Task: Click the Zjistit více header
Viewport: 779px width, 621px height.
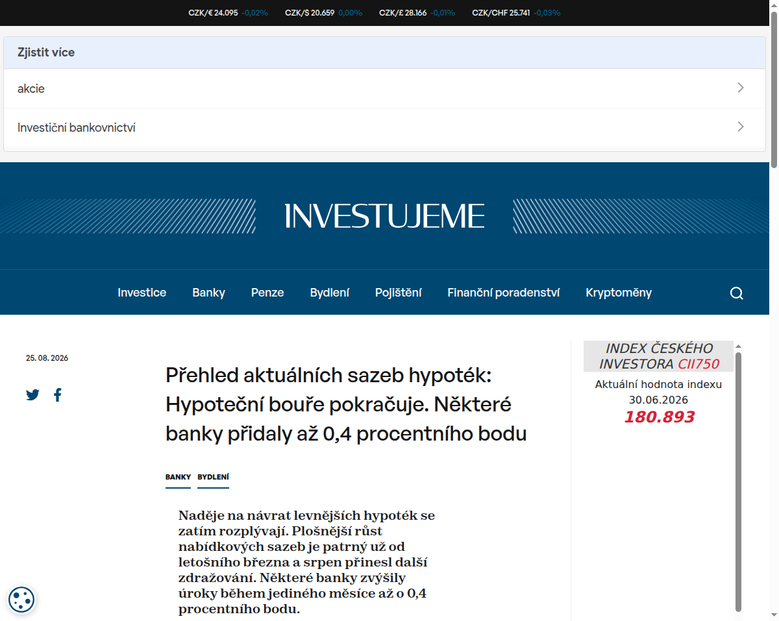Action: click(x=384, y=53)
